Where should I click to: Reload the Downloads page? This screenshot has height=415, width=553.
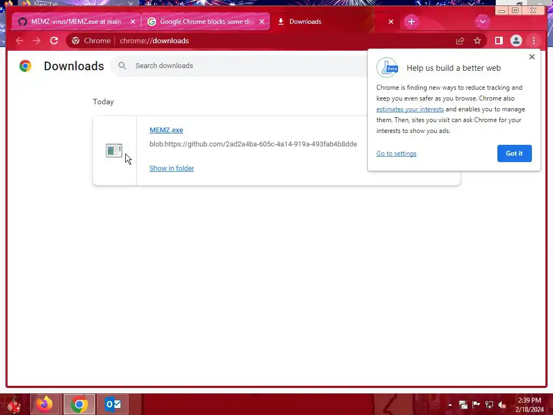pos(54,41)
